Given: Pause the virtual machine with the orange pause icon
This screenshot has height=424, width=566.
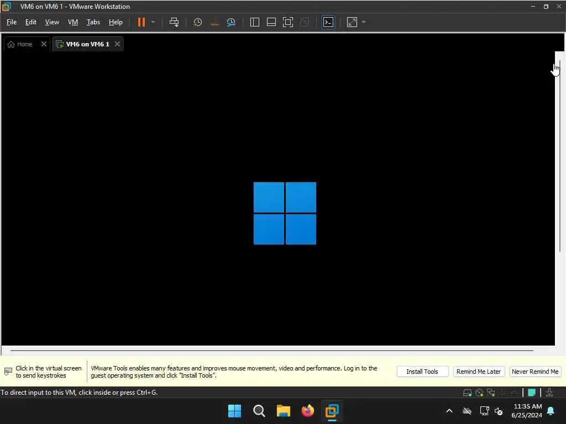Looking at the screenshot, I should click(141, 22).
